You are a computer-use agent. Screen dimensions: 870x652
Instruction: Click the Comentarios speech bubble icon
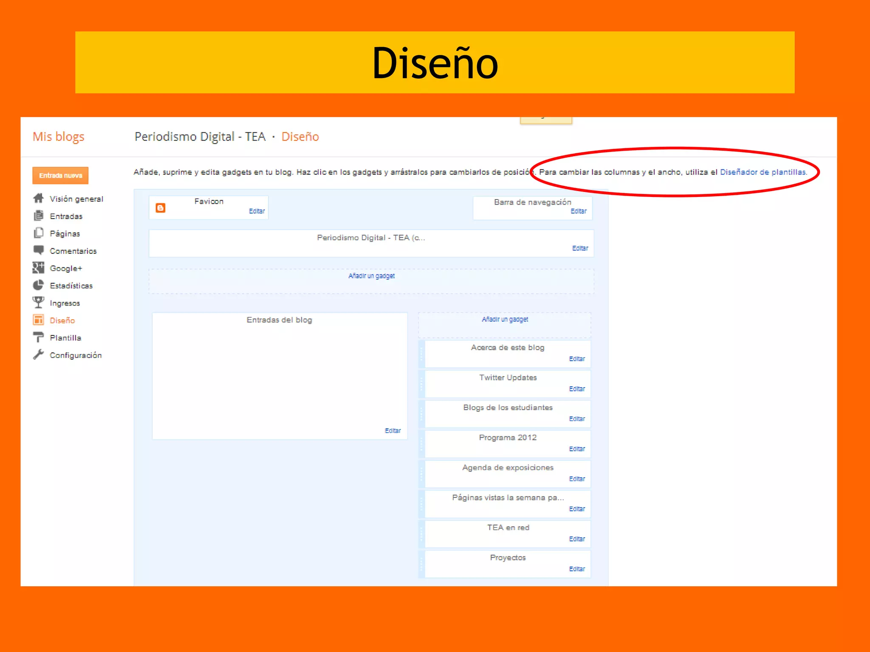(x=39, y=250)
